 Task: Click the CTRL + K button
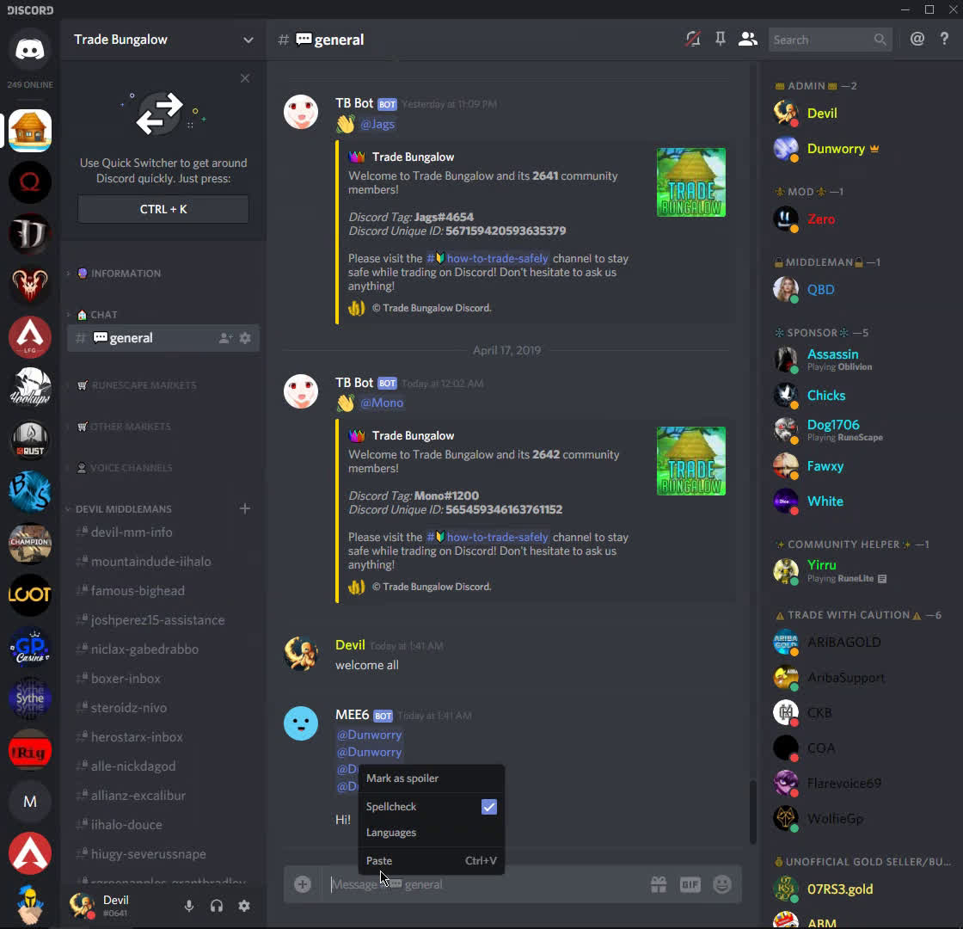point(163,210)
